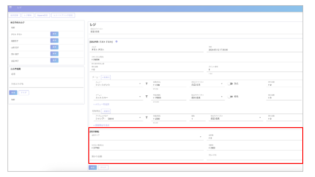Select the third customer in reservation list
Screen dimensions: 315x177
click(54, 47)
